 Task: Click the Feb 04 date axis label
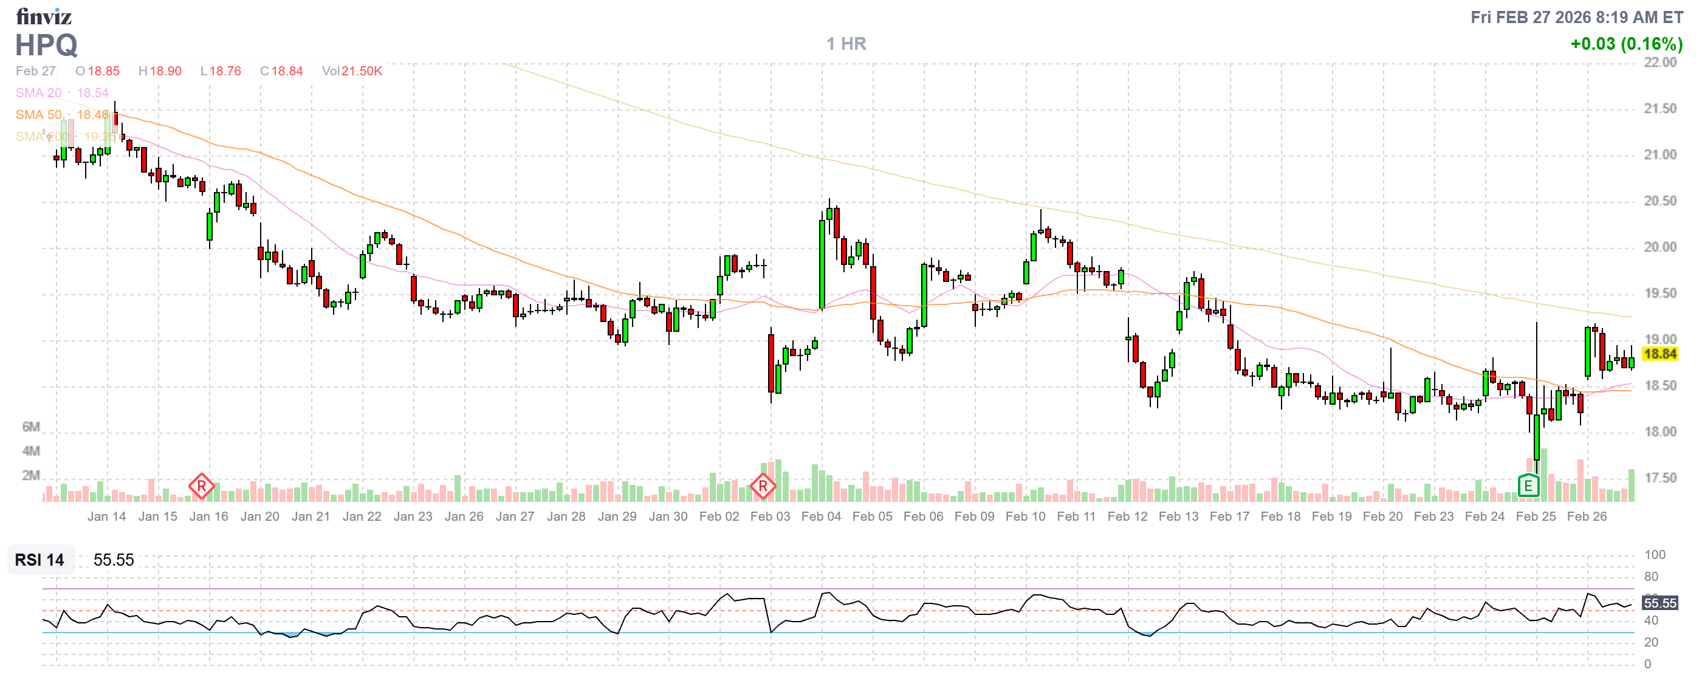pyautogui.click(x=821, y=517)
